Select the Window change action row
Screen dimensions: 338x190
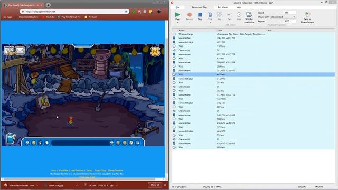[x=253, y=34]
